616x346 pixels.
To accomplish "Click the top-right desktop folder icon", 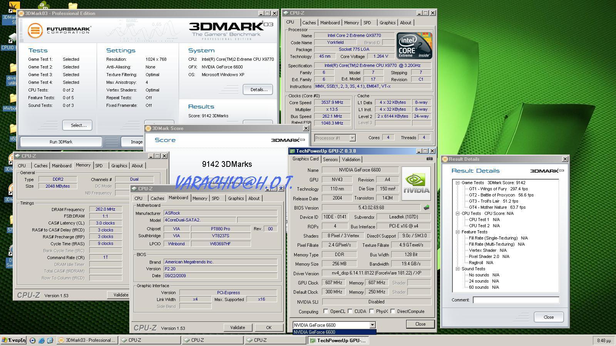I will coord(72,5).
